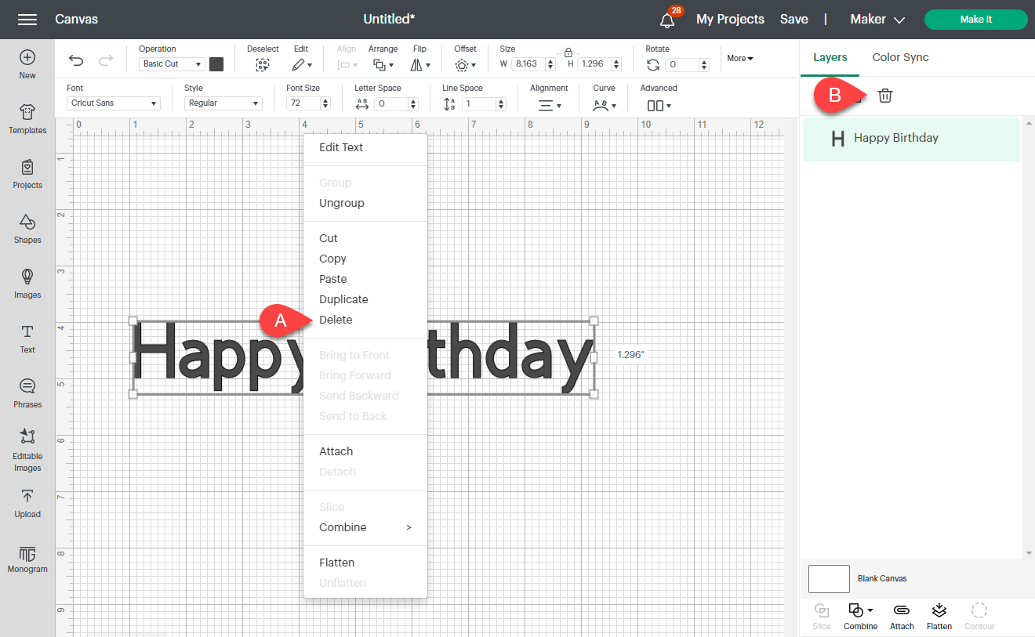Open the notifications bell
The image size is (1035, 637).
[x=666, y=19]
